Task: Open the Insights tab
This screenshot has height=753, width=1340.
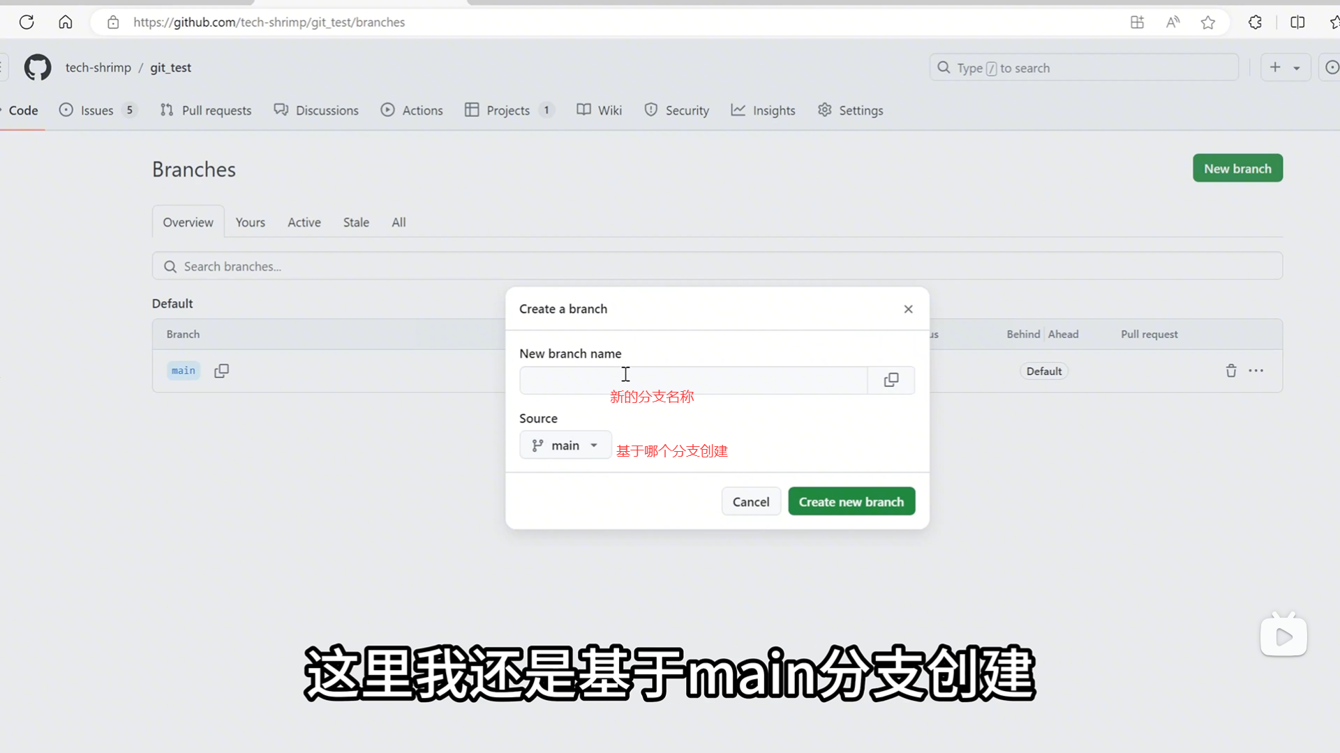Action: point(763,110)
